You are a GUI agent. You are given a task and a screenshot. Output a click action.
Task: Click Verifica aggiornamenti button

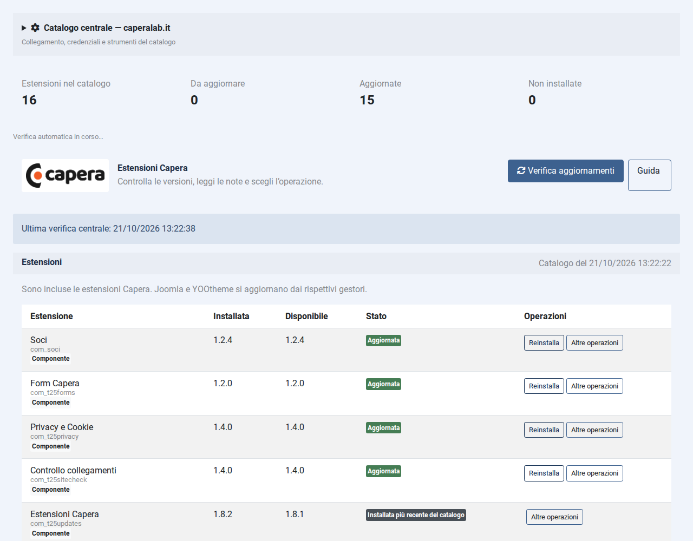click(566, 171)
